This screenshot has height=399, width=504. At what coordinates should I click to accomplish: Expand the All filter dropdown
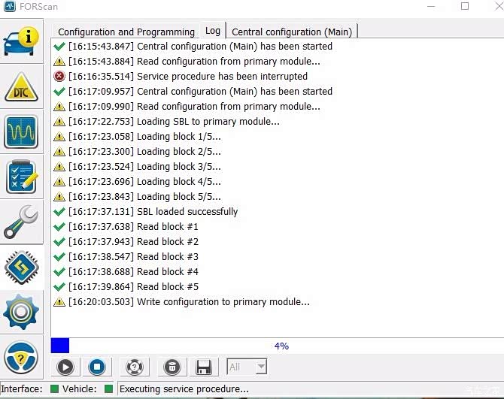pyautogui.click(x=261, y=366)
